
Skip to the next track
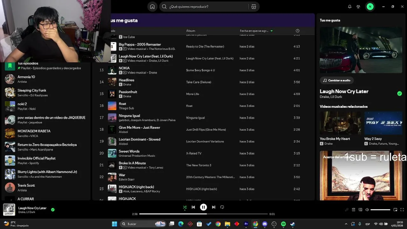(x=214, y=207)
